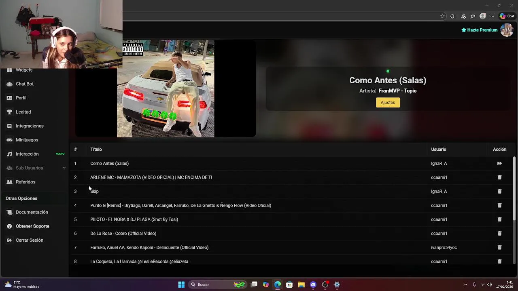Open the user profile avatar
Viewport: 518px width, 291px height.
tap(507, 30)
